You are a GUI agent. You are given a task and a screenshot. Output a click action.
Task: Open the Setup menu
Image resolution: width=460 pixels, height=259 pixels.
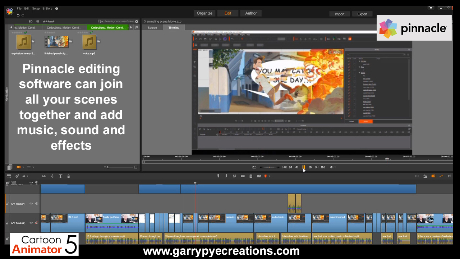click(x=36, y=8)
